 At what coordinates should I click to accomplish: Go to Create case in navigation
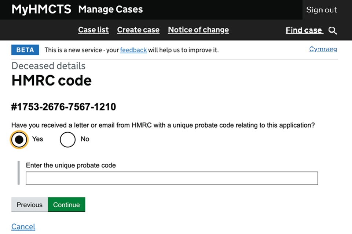[138, 30]
